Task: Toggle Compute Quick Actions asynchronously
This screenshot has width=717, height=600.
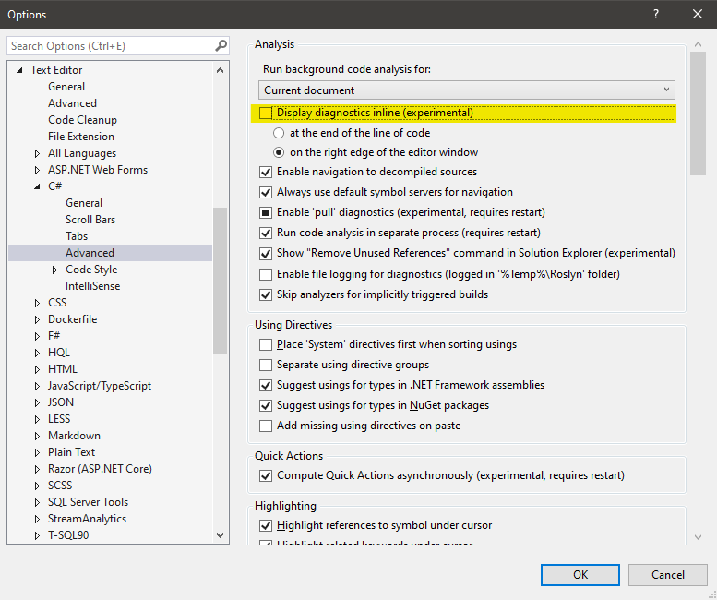Action: [x=266, y=475]
